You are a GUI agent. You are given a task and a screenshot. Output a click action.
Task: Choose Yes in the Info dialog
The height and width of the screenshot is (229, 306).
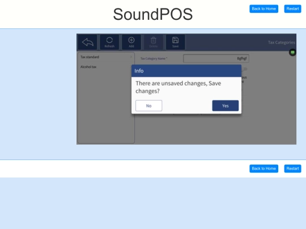(x=225, y=106)
